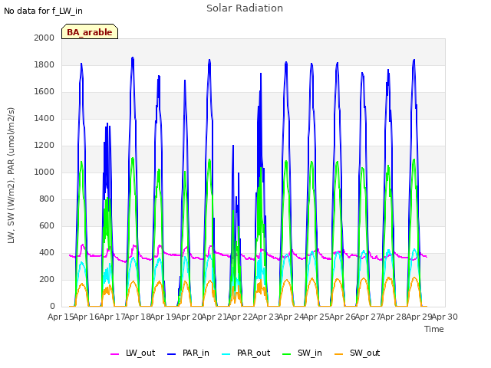Click the y-axis title LW, SW, PAR
The image size is (491, 368).
tap(11, 176)
